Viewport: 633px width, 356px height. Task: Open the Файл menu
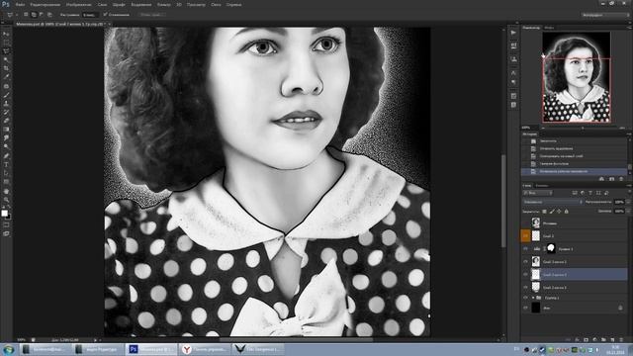[x=20, y=4]
